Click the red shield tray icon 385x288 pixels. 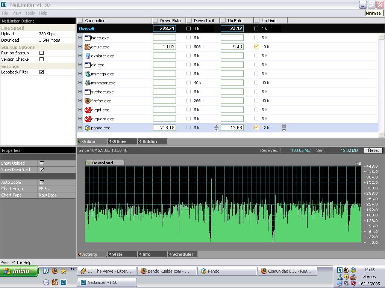point(353,283)
